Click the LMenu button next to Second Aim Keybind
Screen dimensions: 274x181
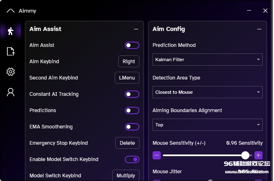[x=127, y=78]
